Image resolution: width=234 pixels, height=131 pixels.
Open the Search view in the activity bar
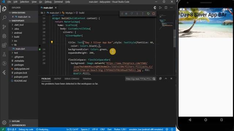[x=4, y=18]
